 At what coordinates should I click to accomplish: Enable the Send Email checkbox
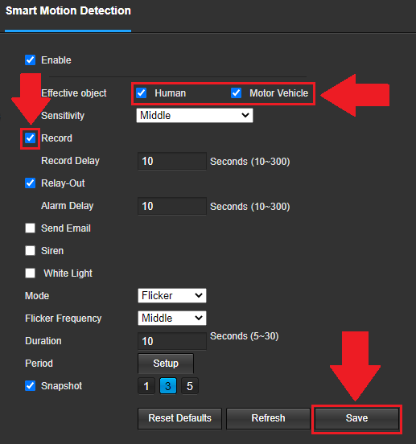tap(30, 228)
